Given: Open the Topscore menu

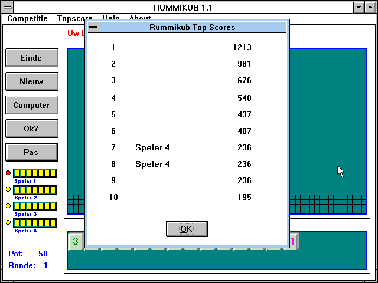Looking at the screenshot, I should point(75,18).
